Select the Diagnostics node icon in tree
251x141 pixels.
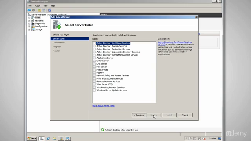click(x=33, y=23)
